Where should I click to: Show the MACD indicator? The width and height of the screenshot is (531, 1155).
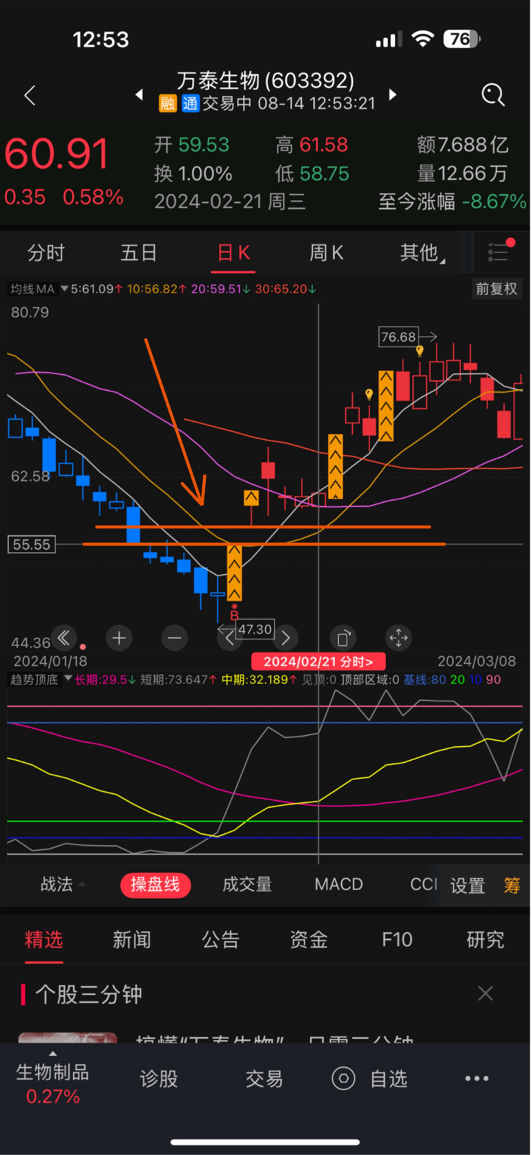[338, 885]
